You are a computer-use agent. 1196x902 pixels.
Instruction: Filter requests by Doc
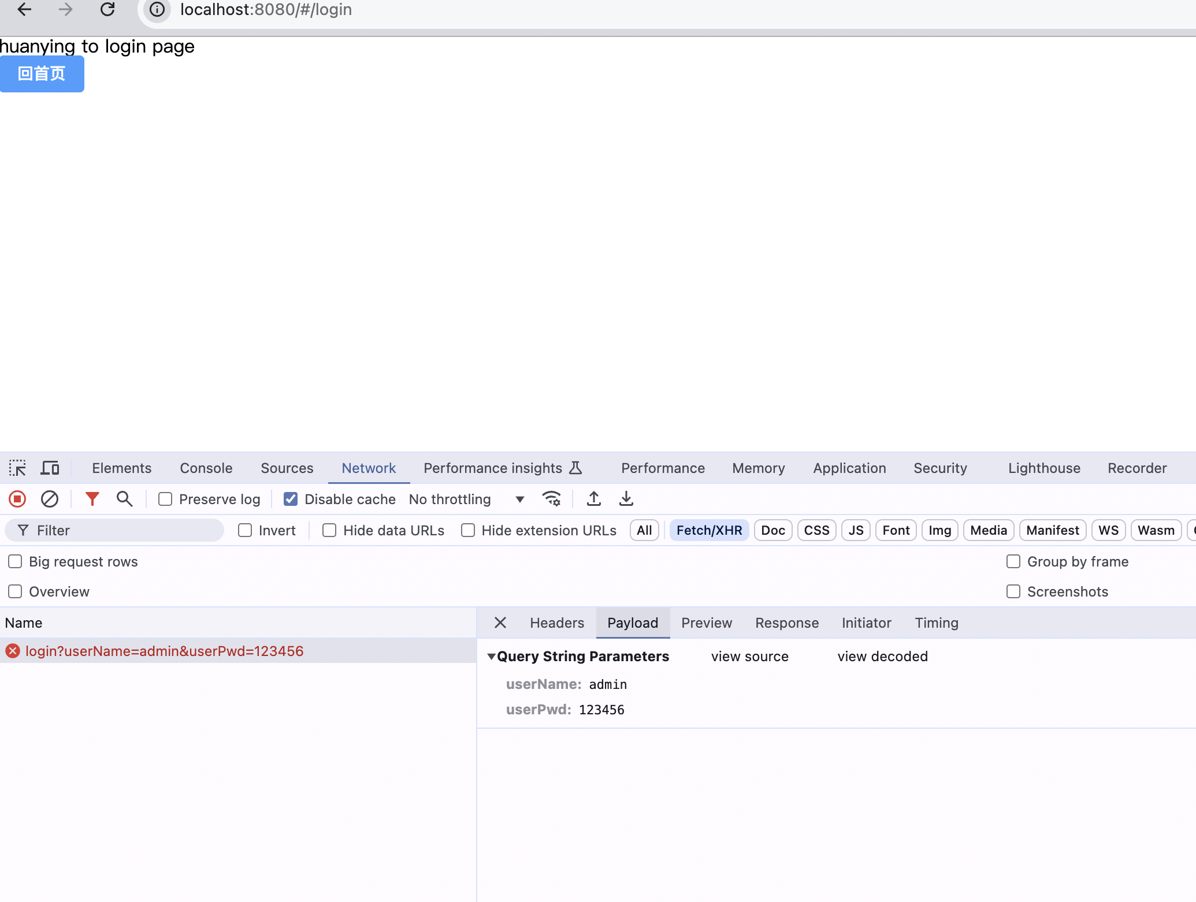click(773, 530)
